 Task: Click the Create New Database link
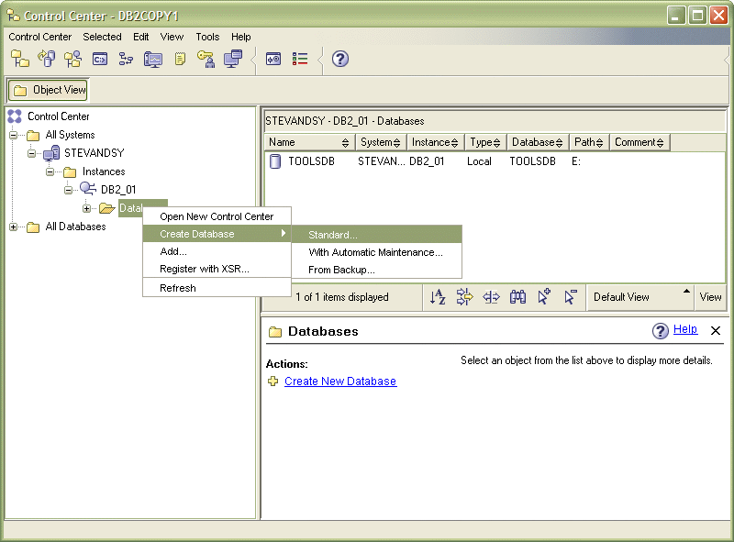point(340,382)
